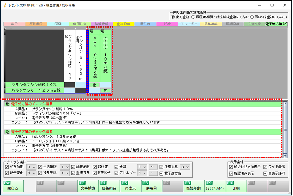The height and width of the screenshot is (196, 293).
Task: Click the 禁 marker cell in the grid
Action: (105, 90)
